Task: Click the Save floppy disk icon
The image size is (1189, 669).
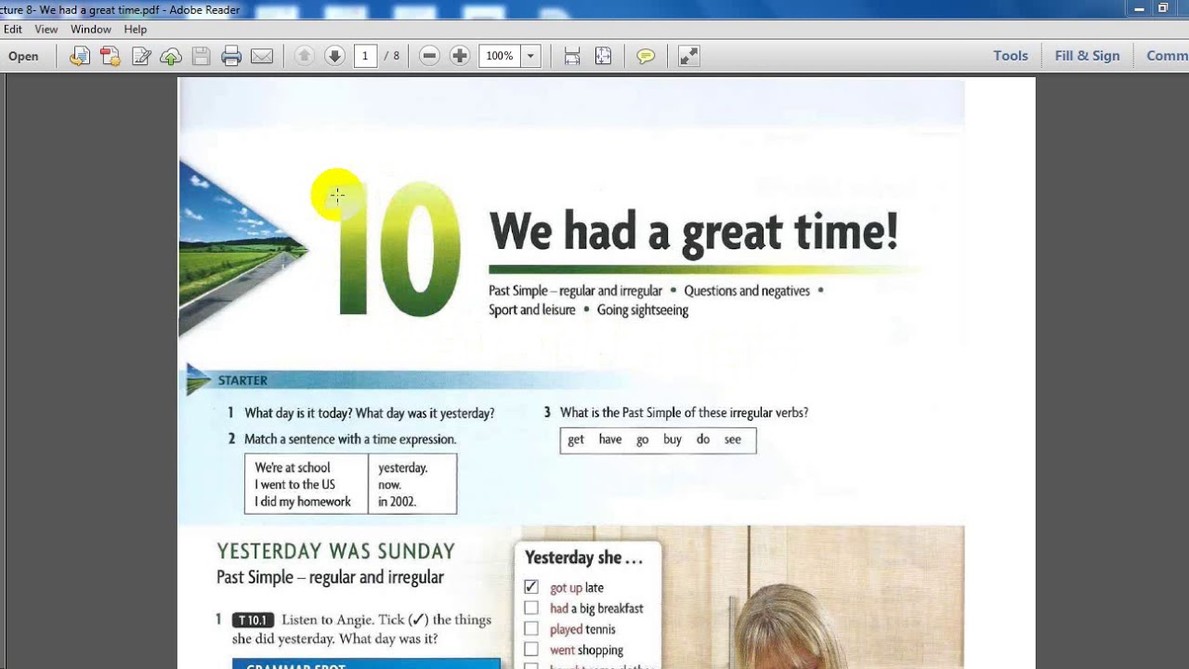Action: 201,56
